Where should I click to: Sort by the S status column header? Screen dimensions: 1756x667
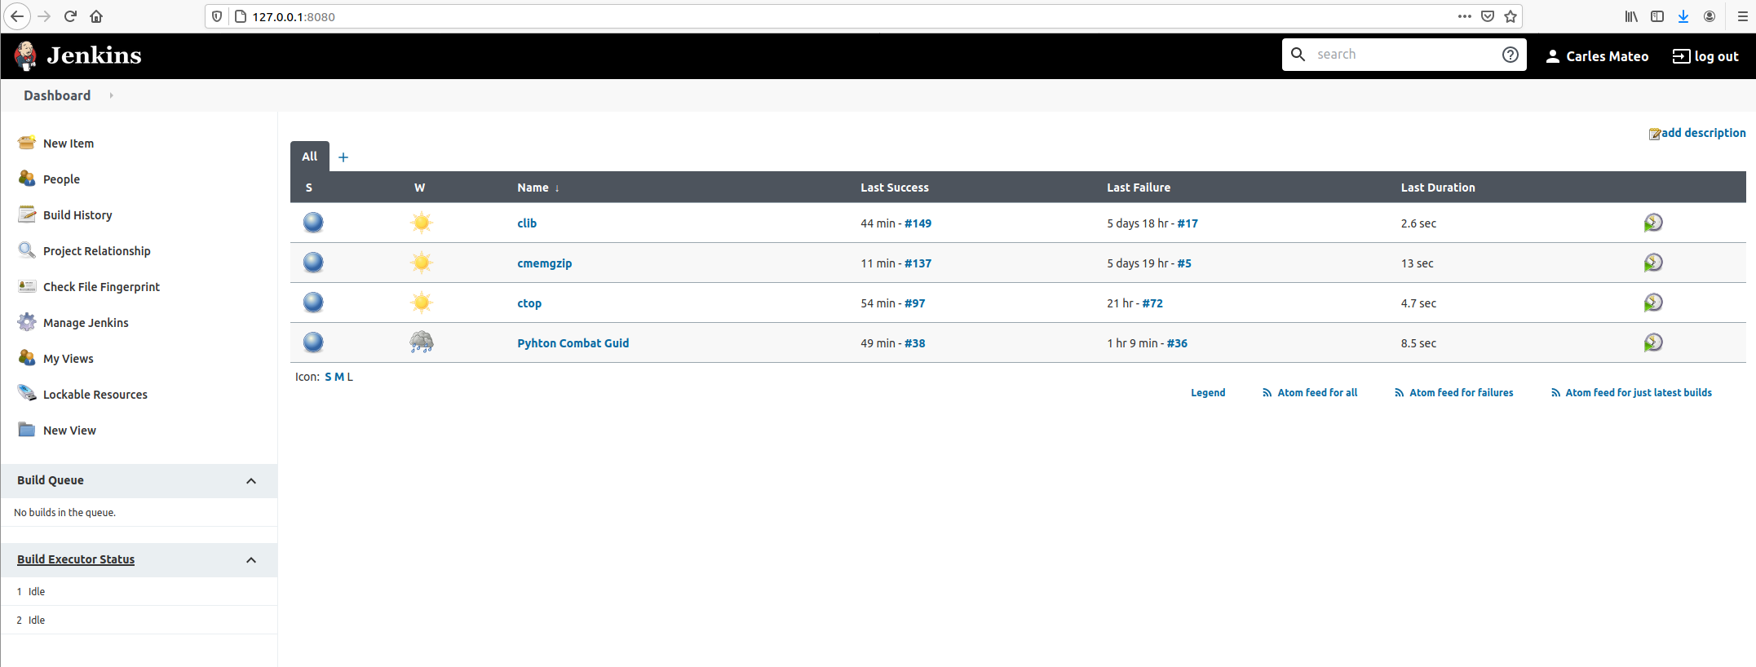pyautogui.click(x=309, y=188)
